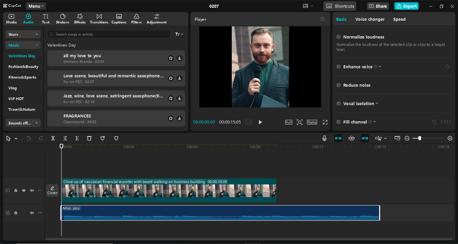Toggle the link clips button
Screen dimensions: 458x244
pos(365,138)
